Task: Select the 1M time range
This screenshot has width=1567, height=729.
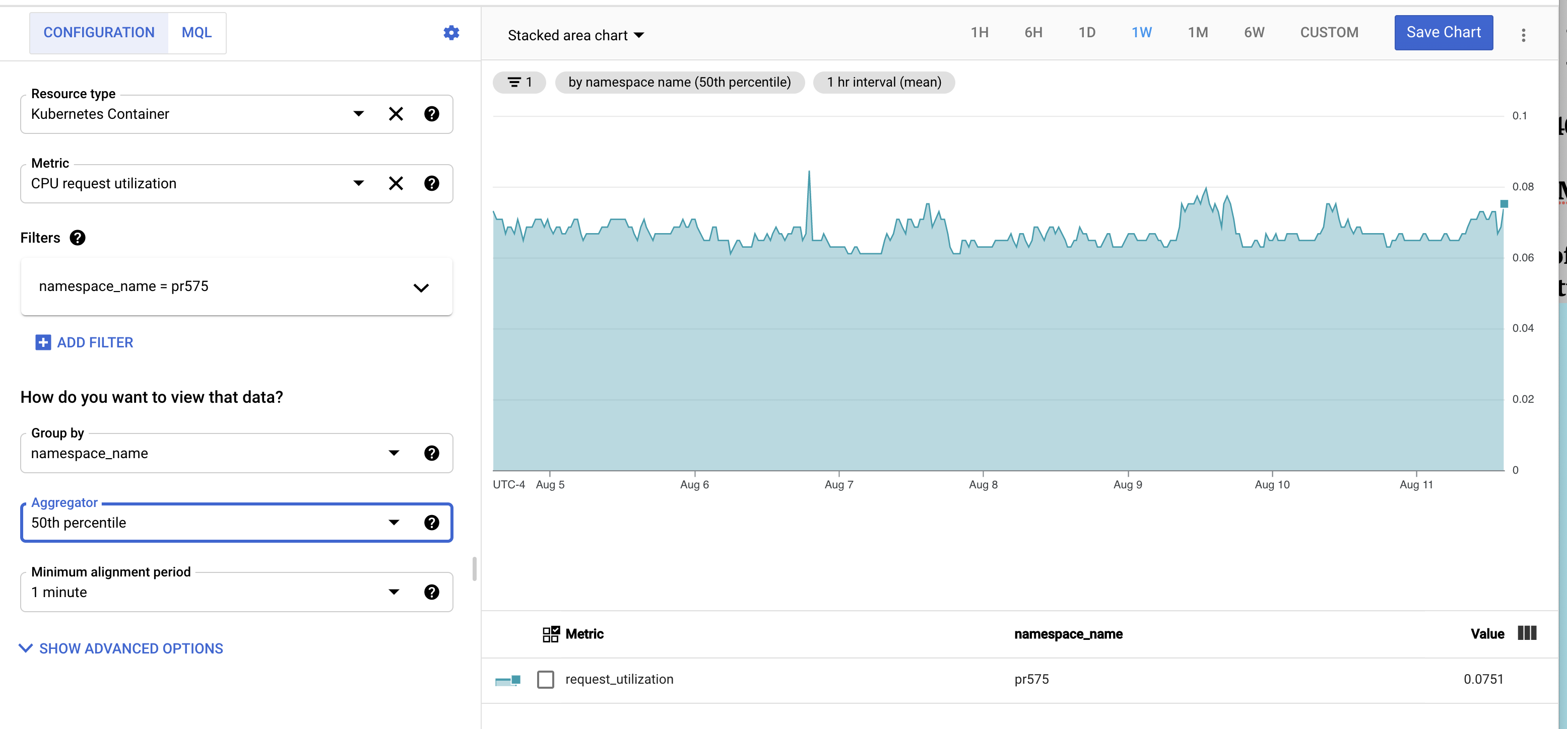Action: (x=1197, y=32)
